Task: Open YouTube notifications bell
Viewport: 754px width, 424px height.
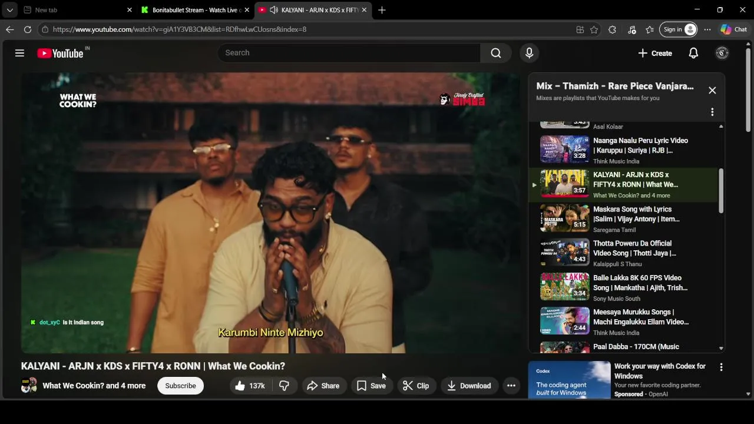Action: [x=693, y=53]
